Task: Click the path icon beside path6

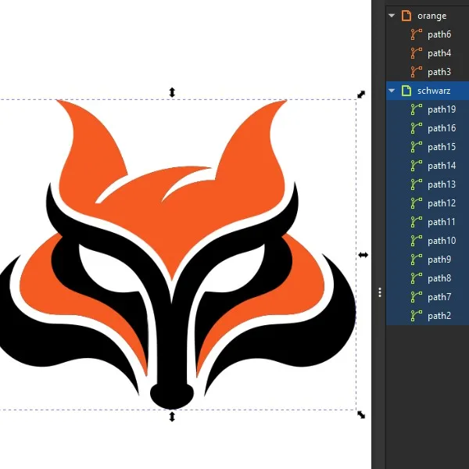Action: coord(417,34)
